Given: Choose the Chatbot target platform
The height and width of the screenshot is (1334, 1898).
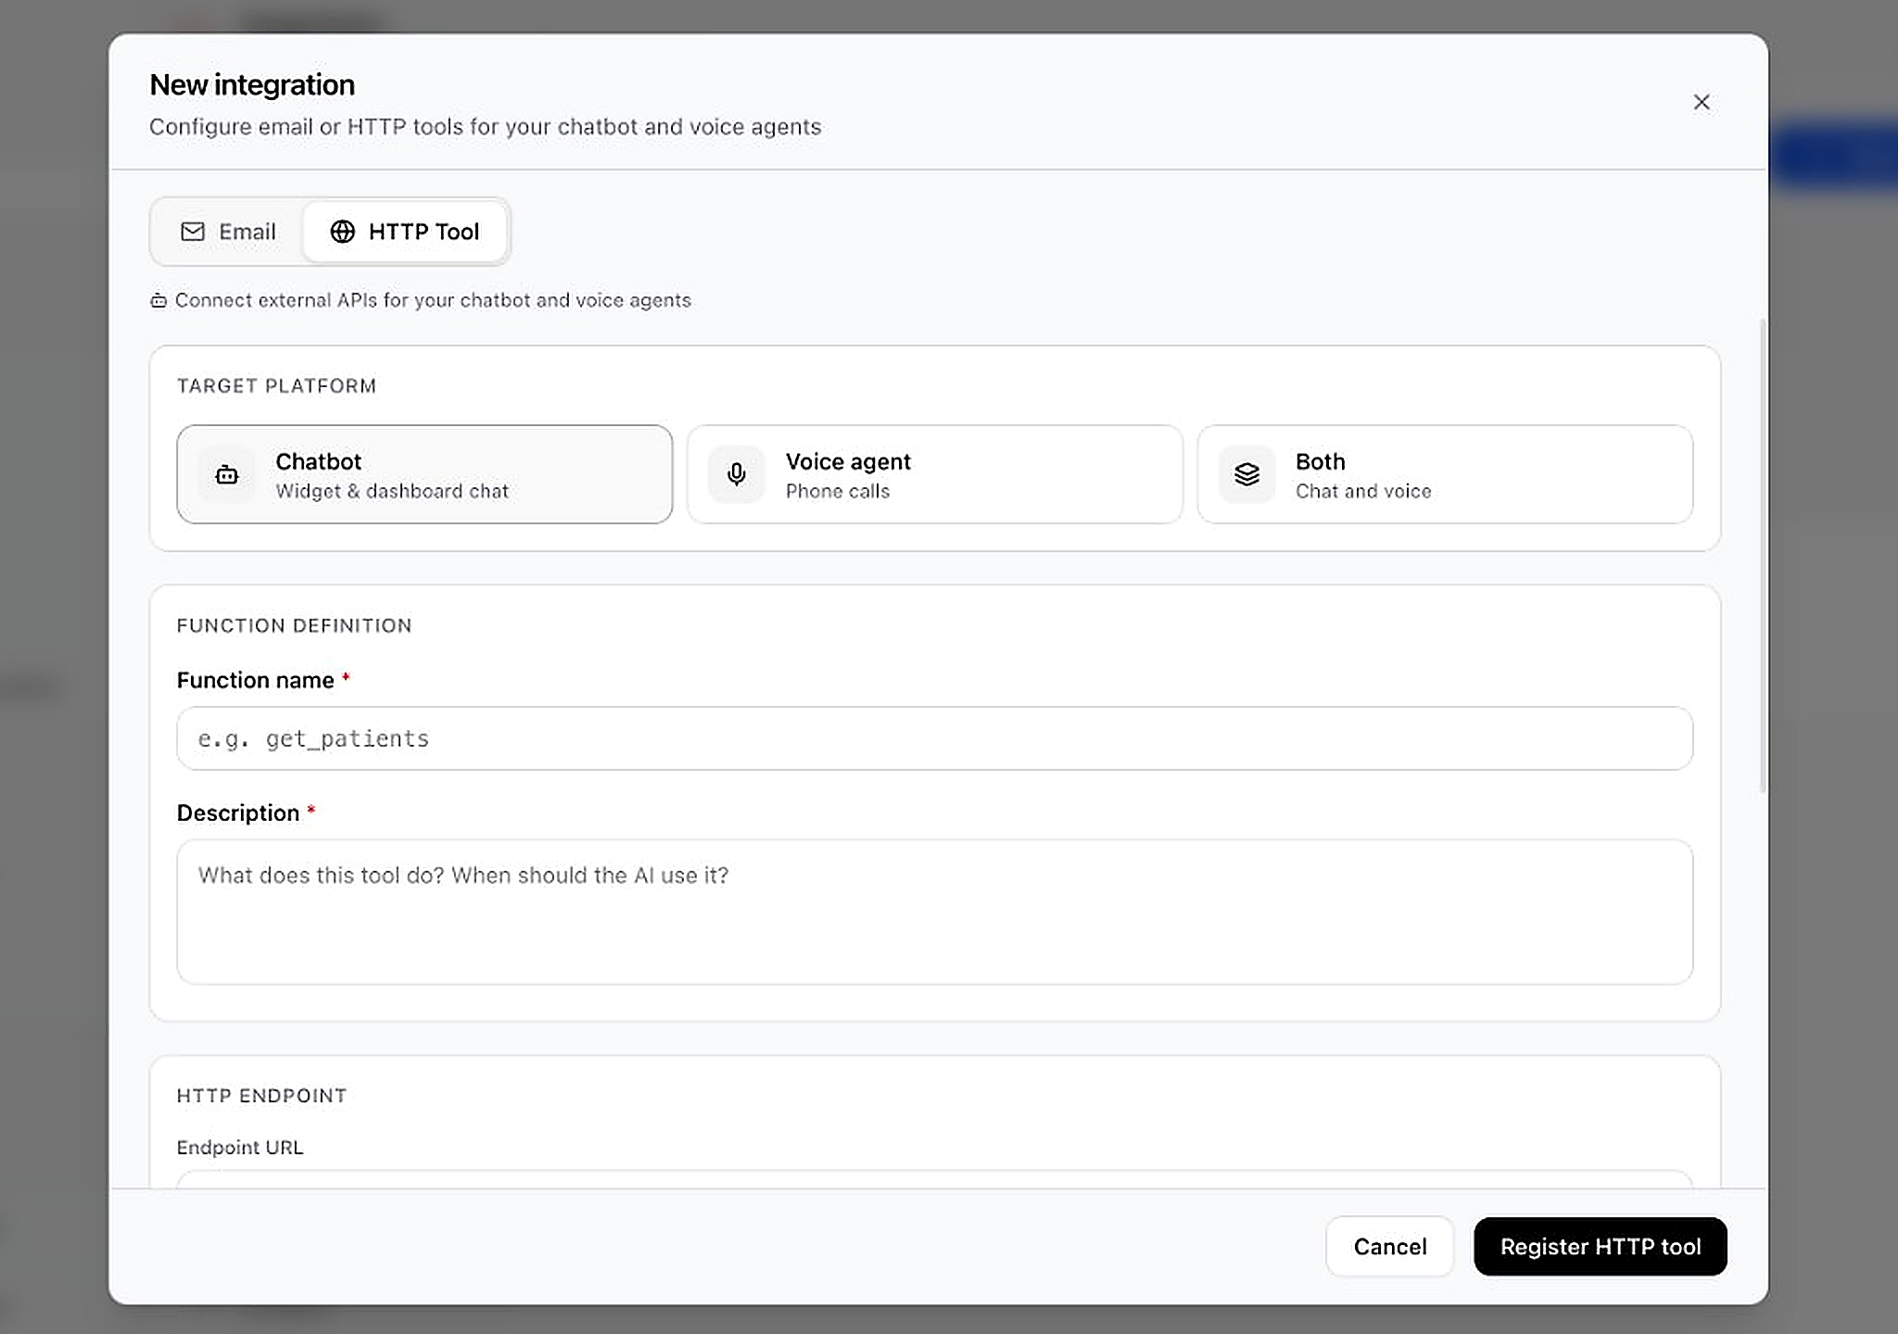Looking at the screenshot, I should [424, 474].
